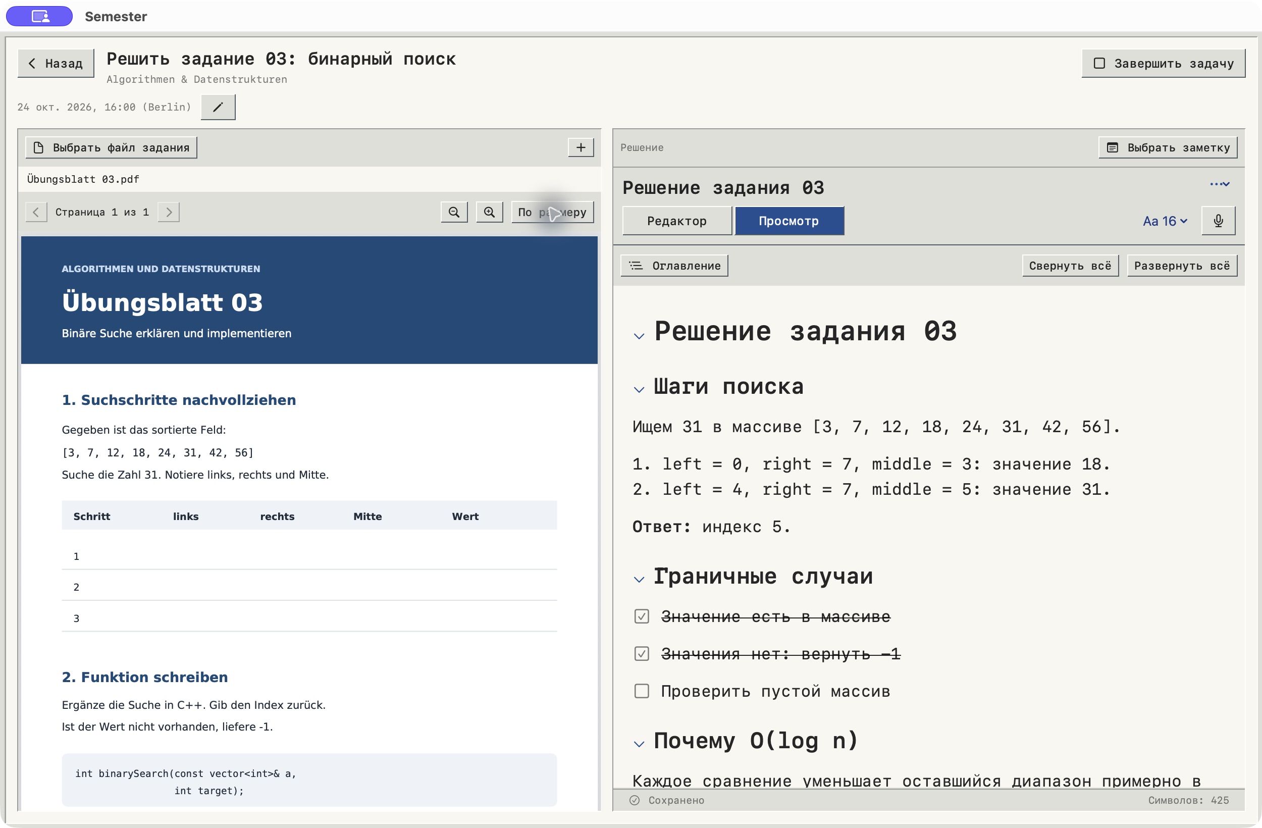Zoom in the PDF viewer

(x=490, y=212)
